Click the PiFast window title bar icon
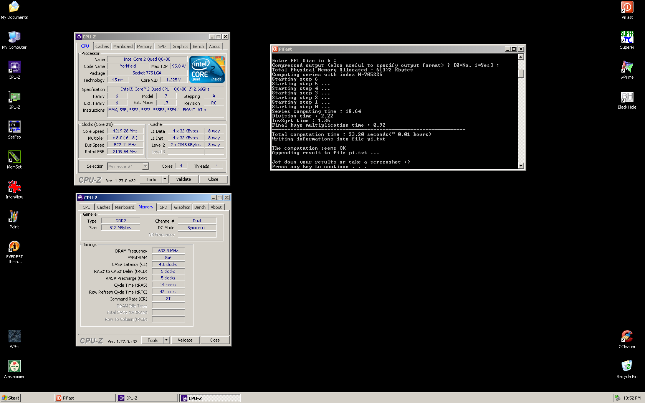The width and height of the screenshot is (645, 403). pyautogui.click(x=275, y=49)
